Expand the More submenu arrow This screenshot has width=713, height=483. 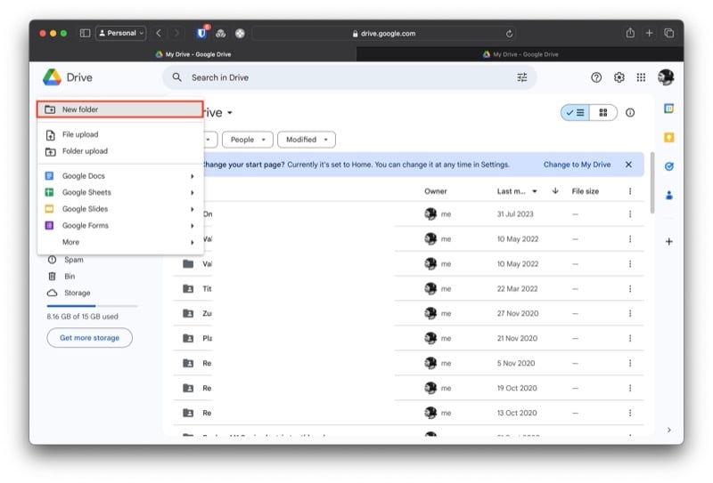tap(193, 243)
